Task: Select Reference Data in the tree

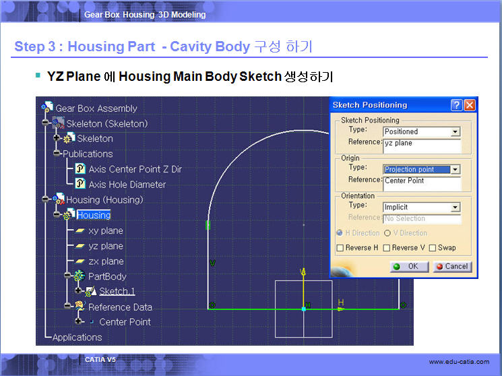Action: click(120, 307)
